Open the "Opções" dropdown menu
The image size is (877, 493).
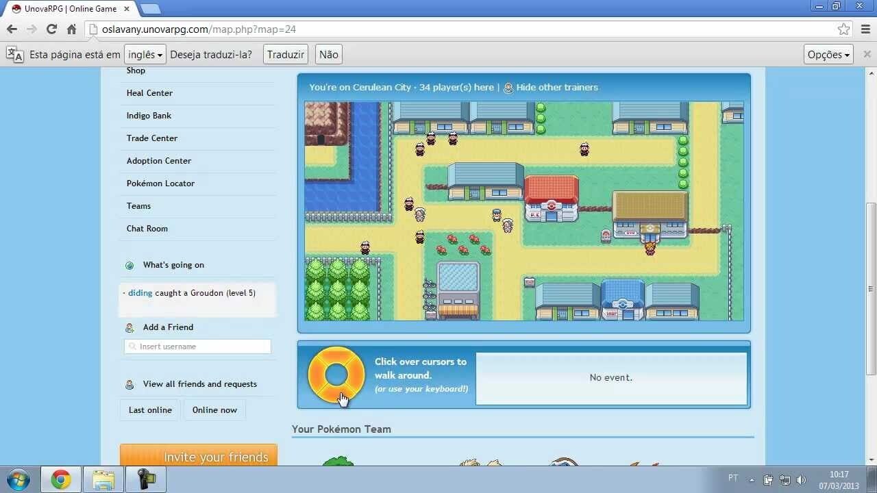[828, 54]
